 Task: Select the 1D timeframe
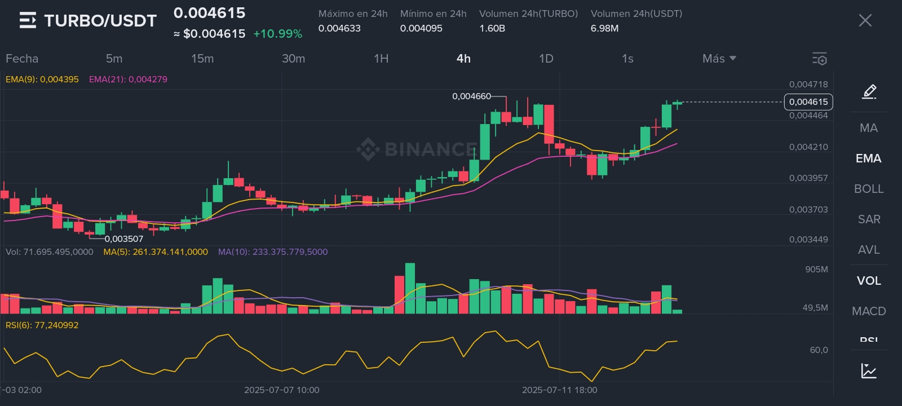pyautogui.click(x=546, y=59)
